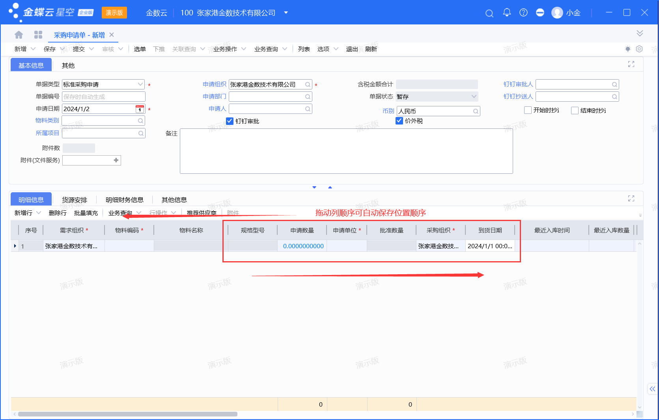Image resolution: width=659 pixels, height=420 pixels.
Task: Click the 申请数量 cell 0.0000000000
Action: click(x=302, y=246)
